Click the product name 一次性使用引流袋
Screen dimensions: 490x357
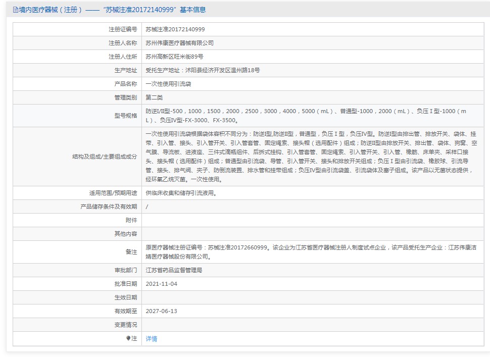(x=168, y=84)
